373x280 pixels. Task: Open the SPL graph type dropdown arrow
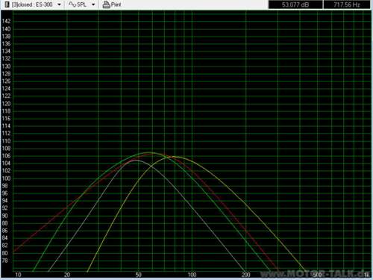[93, 4]
